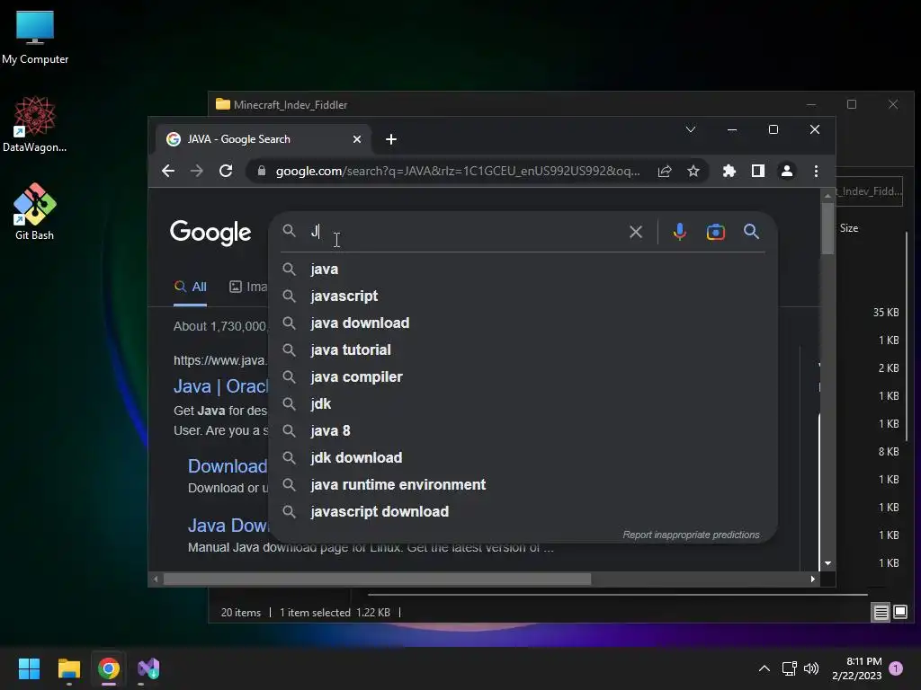This screenshot has height=690, width=921.
Task: Click the scroll-right arrow in Chrome
Action: coord(813,579)
